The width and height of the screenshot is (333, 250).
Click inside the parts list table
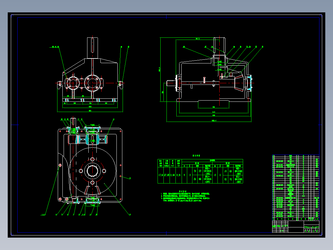point(296,188)
